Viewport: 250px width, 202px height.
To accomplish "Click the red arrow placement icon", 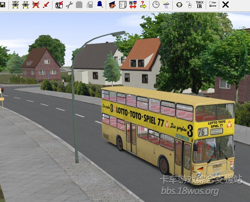I will point(46,4).
